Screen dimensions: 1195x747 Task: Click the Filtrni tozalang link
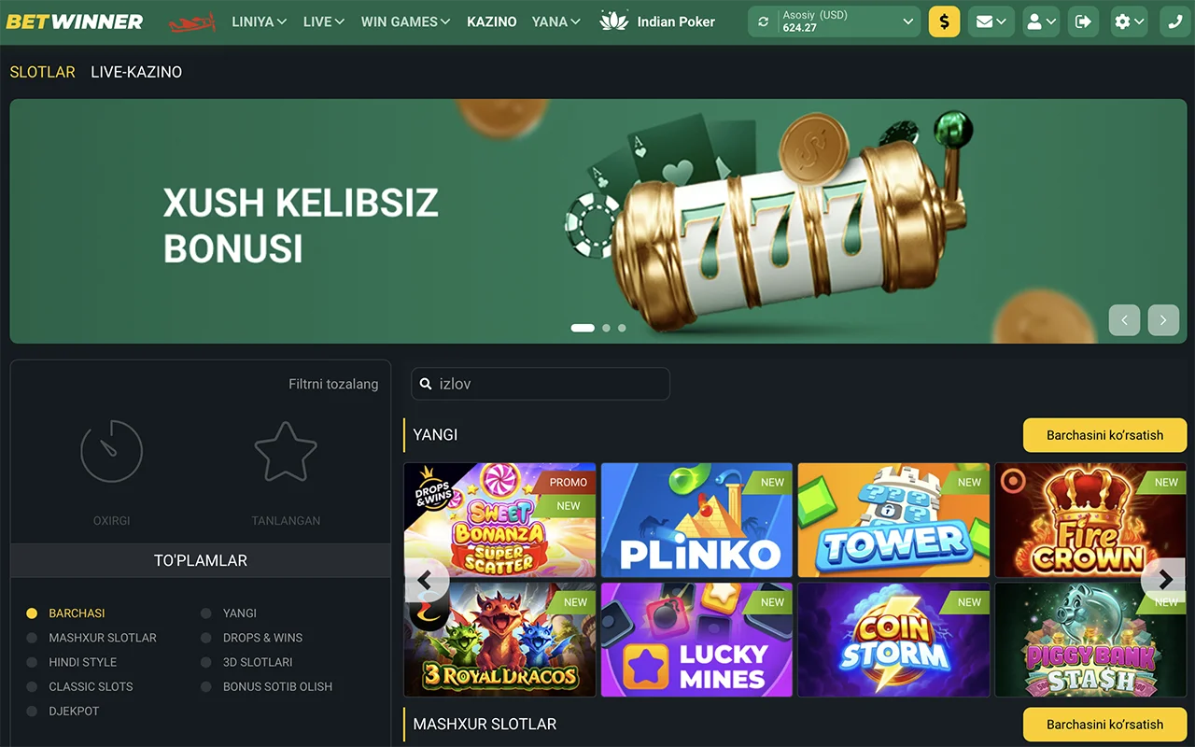(x=333, y=384)
